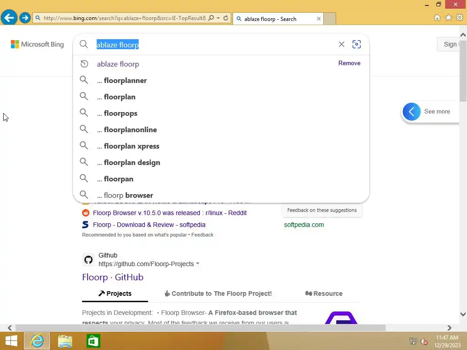
Task: Clear the search box with the X
Action: point(341,44)
